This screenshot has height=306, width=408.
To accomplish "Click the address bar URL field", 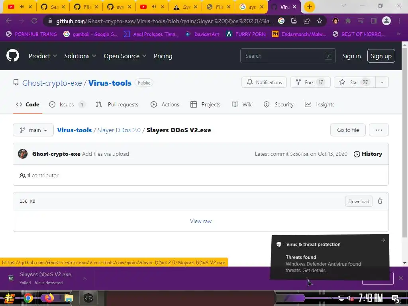I will pyautogui.click(x=165, y=21).
